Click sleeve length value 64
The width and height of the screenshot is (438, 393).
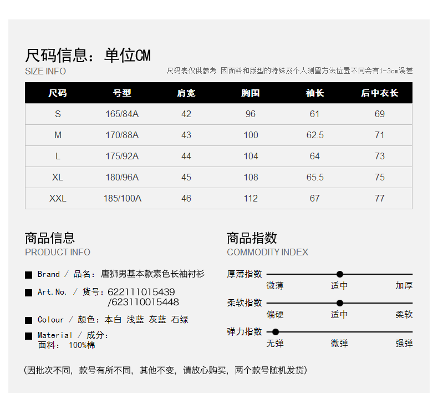click(314, 156)
